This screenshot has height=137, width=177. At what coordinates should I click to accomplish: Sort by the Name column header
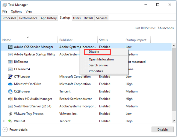[7, 40]
